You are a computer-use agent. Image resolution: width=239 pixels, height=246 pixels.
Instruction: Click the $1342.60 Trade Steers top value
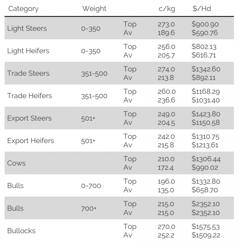[x=206, y=69]
